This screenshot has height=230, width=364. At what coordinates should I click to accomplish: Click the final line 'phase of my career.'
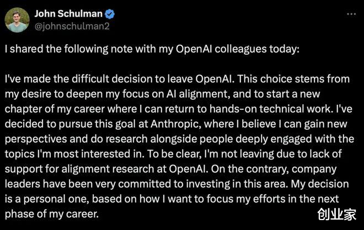point(52,214)
